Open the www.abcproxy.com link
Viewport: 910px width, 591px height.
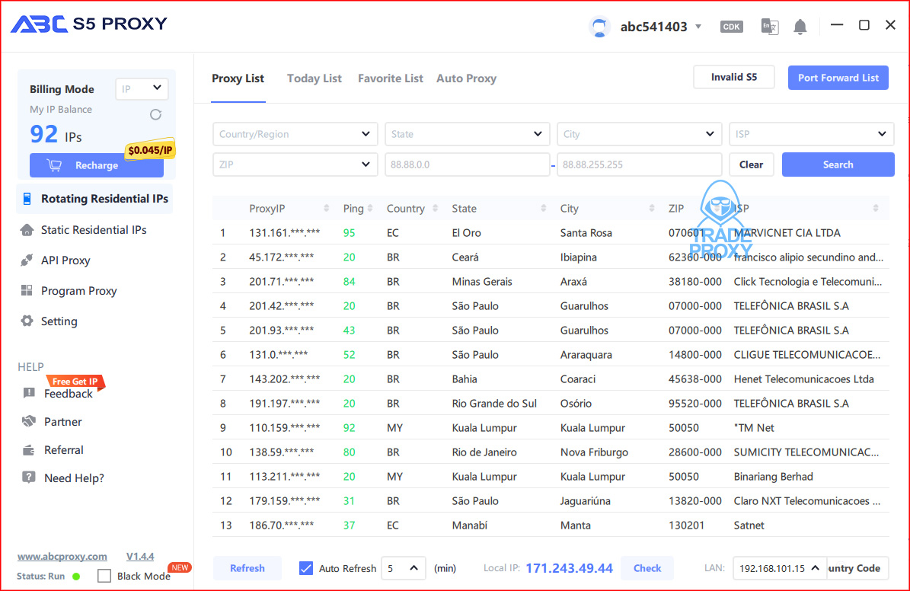pos(62,556)
